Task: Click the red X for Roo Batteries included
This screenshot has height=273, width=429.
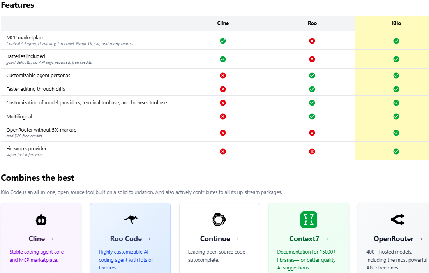Action: click(312, 59)
